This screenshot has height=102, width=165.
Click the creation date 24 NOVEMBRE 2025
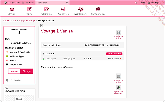tap(102, 45)
